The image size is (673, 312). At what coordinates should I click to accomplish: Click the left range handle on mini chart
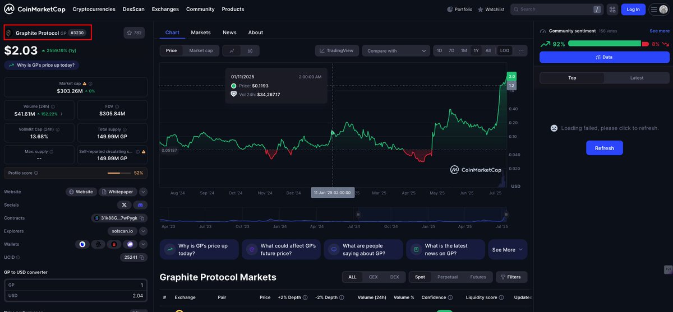(x=358, y=214)
